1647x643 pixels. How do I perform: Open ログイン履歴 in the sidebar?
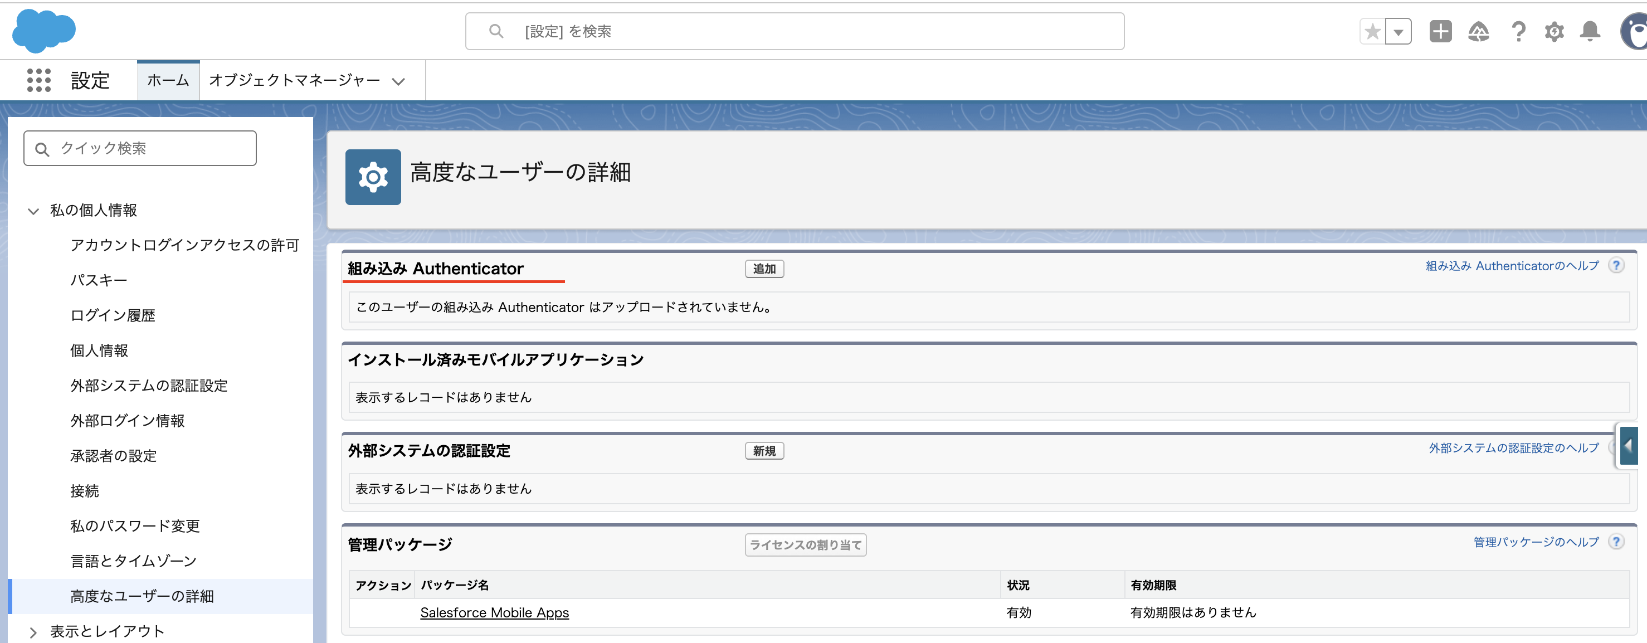click(113, 316)
